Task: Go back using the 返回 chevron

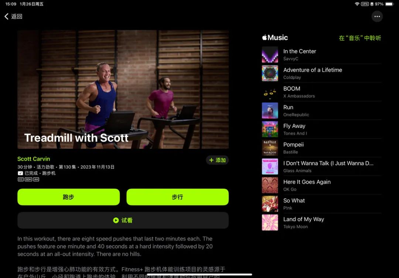Action: pyautogui.click(x=13, y=17)
